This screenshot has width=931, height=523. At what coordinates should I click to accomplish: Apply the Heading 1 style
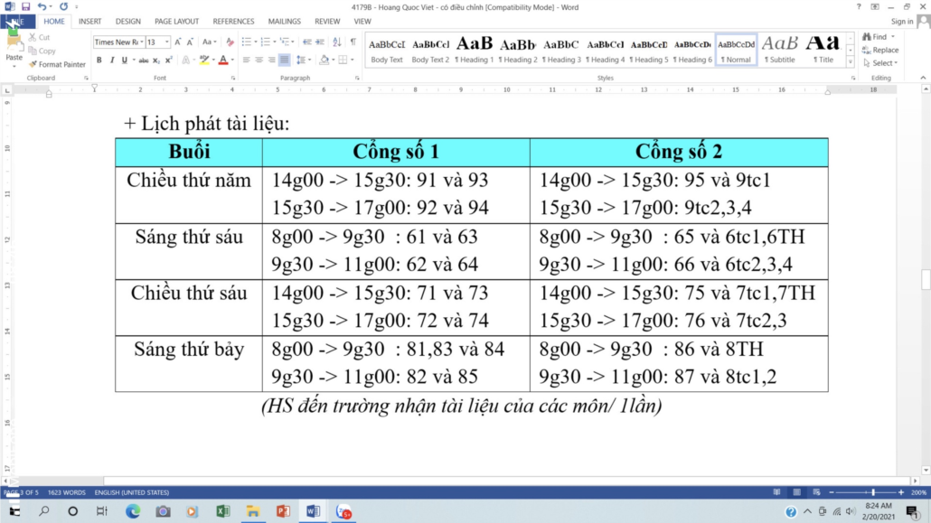point(475,50)
